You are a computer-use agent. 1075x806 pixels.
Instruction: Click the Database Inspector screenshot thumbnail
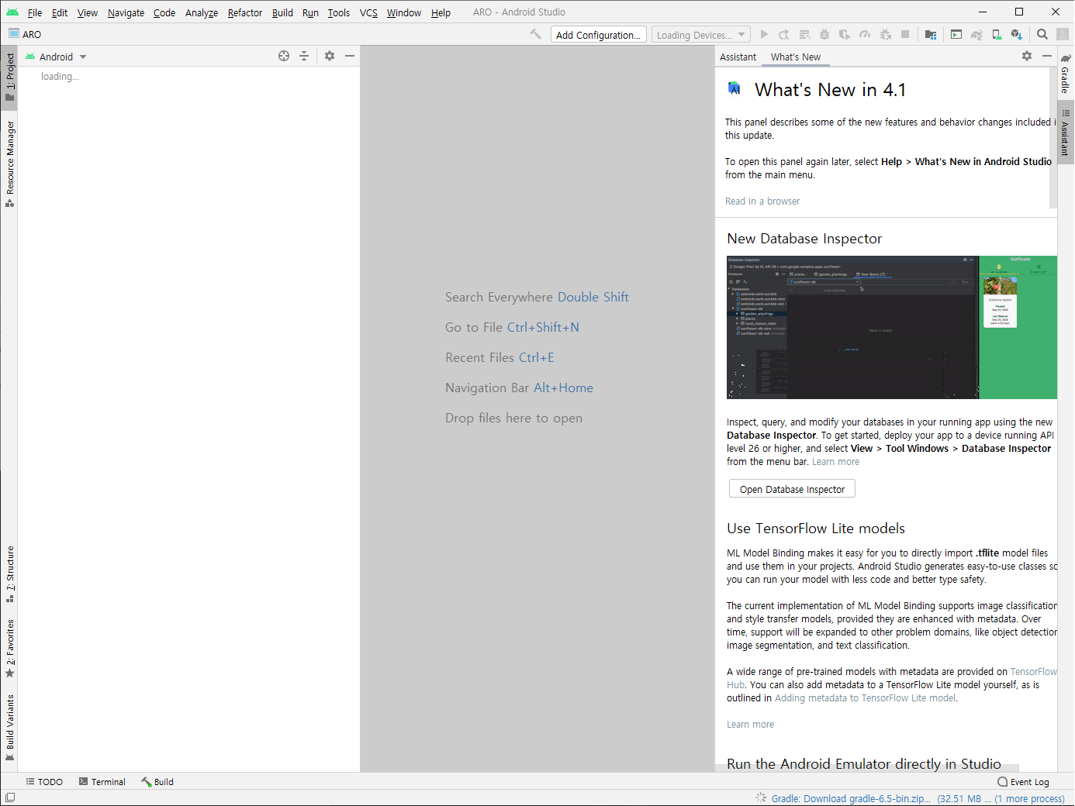point(892,327)
